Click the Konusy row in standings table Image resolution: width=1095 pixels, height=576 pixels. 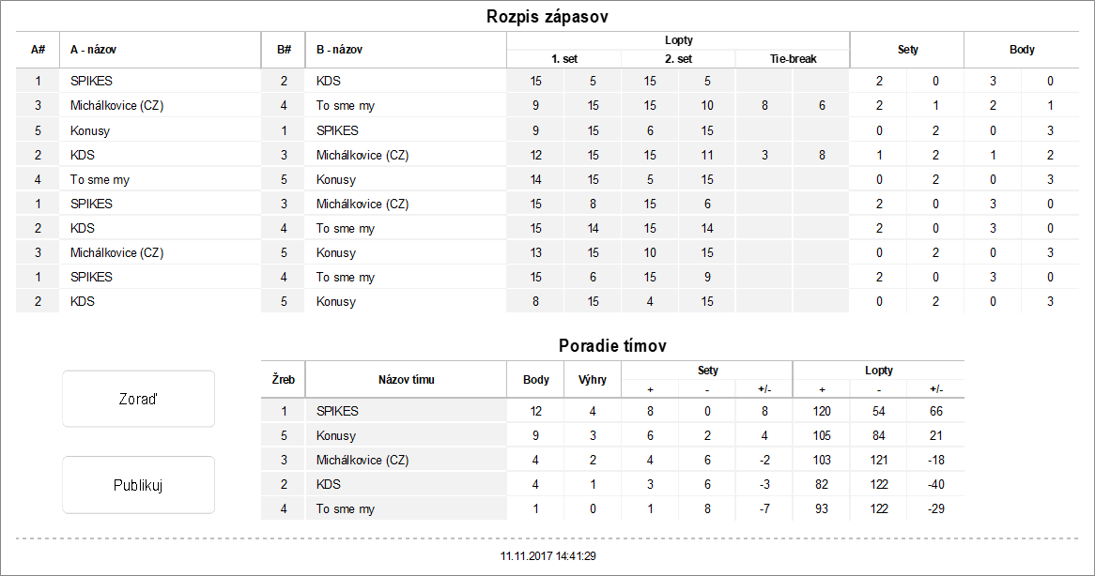pyautogui.click(x=336, y=435)
